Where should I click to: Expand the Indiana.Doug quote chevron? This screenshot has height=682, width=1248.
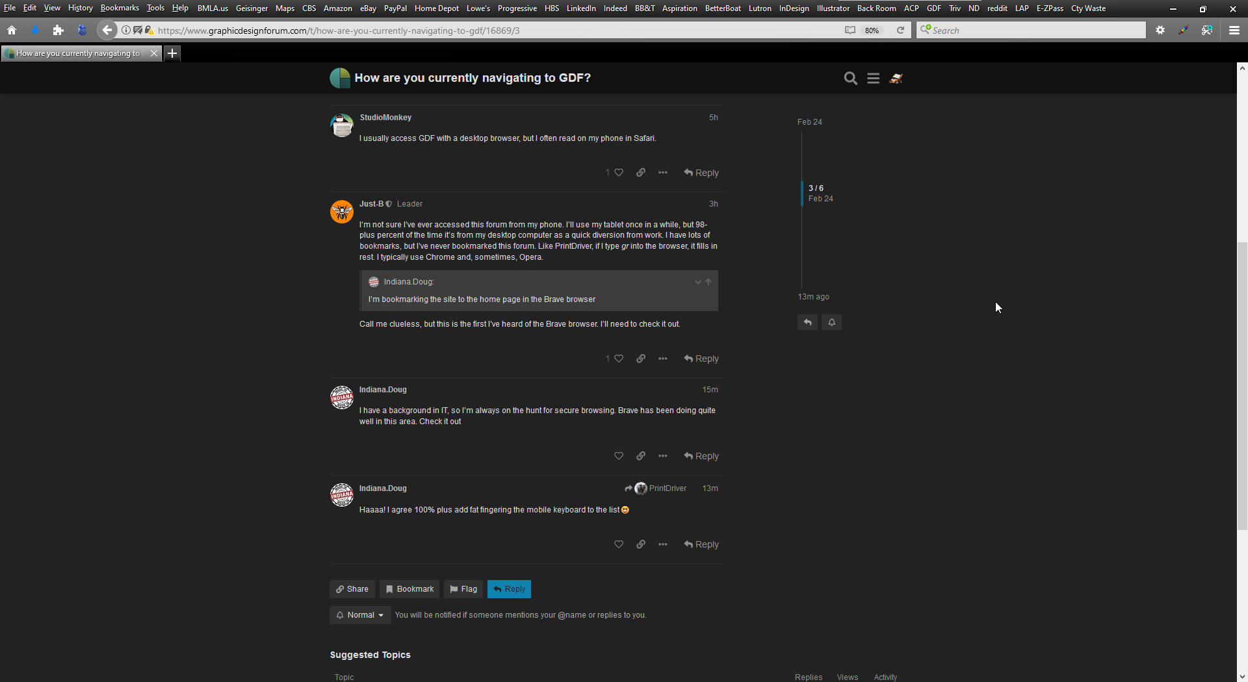pyautogui.click(x=697, y=282)
